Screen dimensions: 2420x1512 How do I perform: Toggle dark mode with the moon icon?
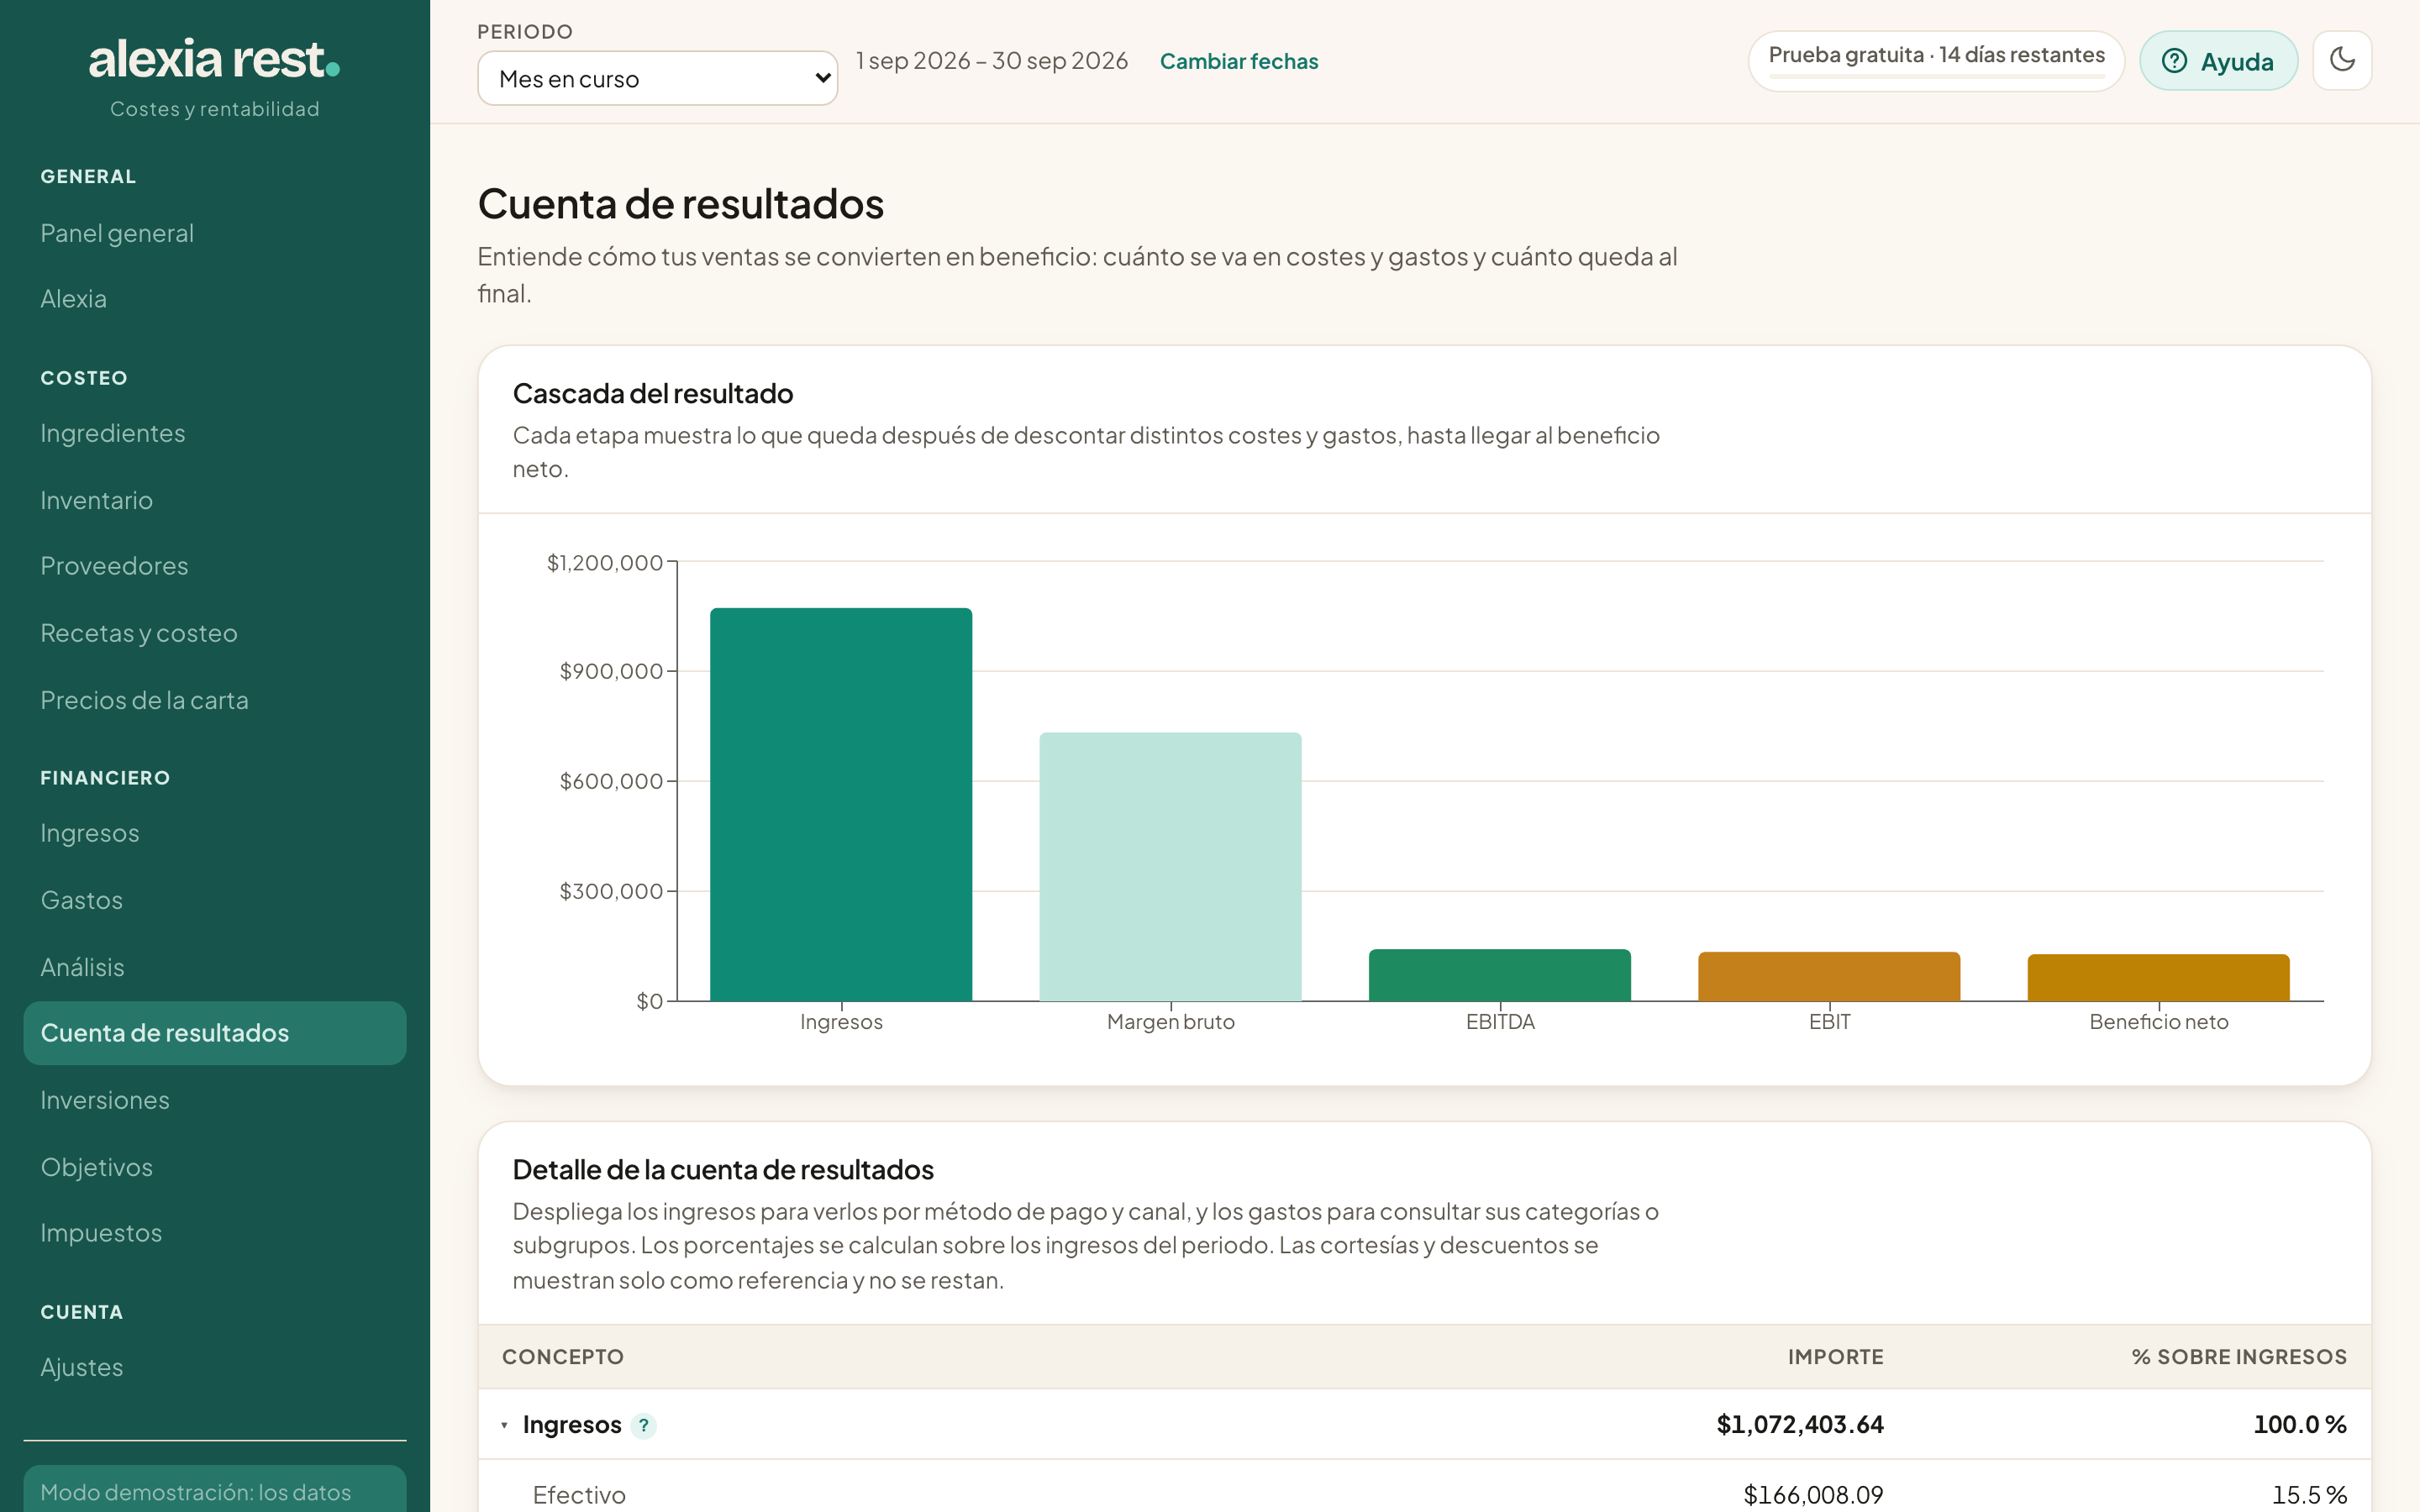pos(2341,60)
